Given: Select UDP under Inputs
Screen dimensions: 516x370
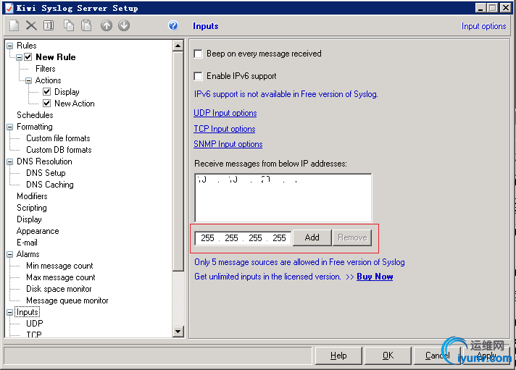Looking at the screenshot, I should (35, 324).
